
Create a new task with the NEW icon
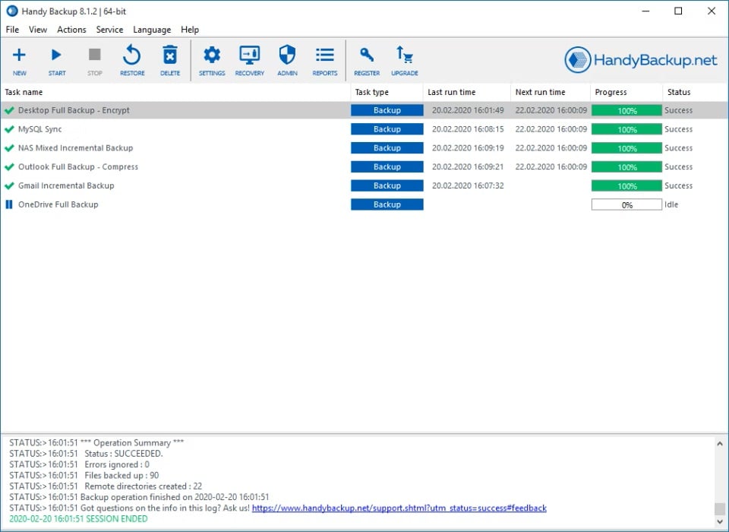coord(19,61)
